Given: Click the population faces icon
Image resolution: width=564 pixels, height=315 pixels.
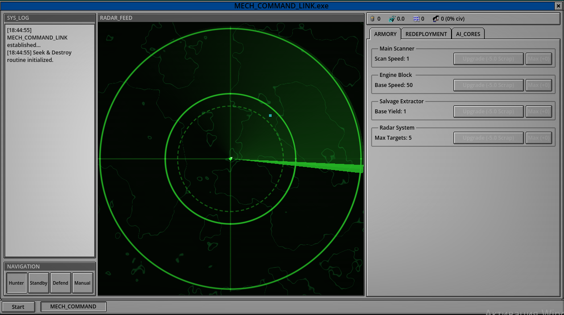Looking at the screenshot, I should [436, 19].
